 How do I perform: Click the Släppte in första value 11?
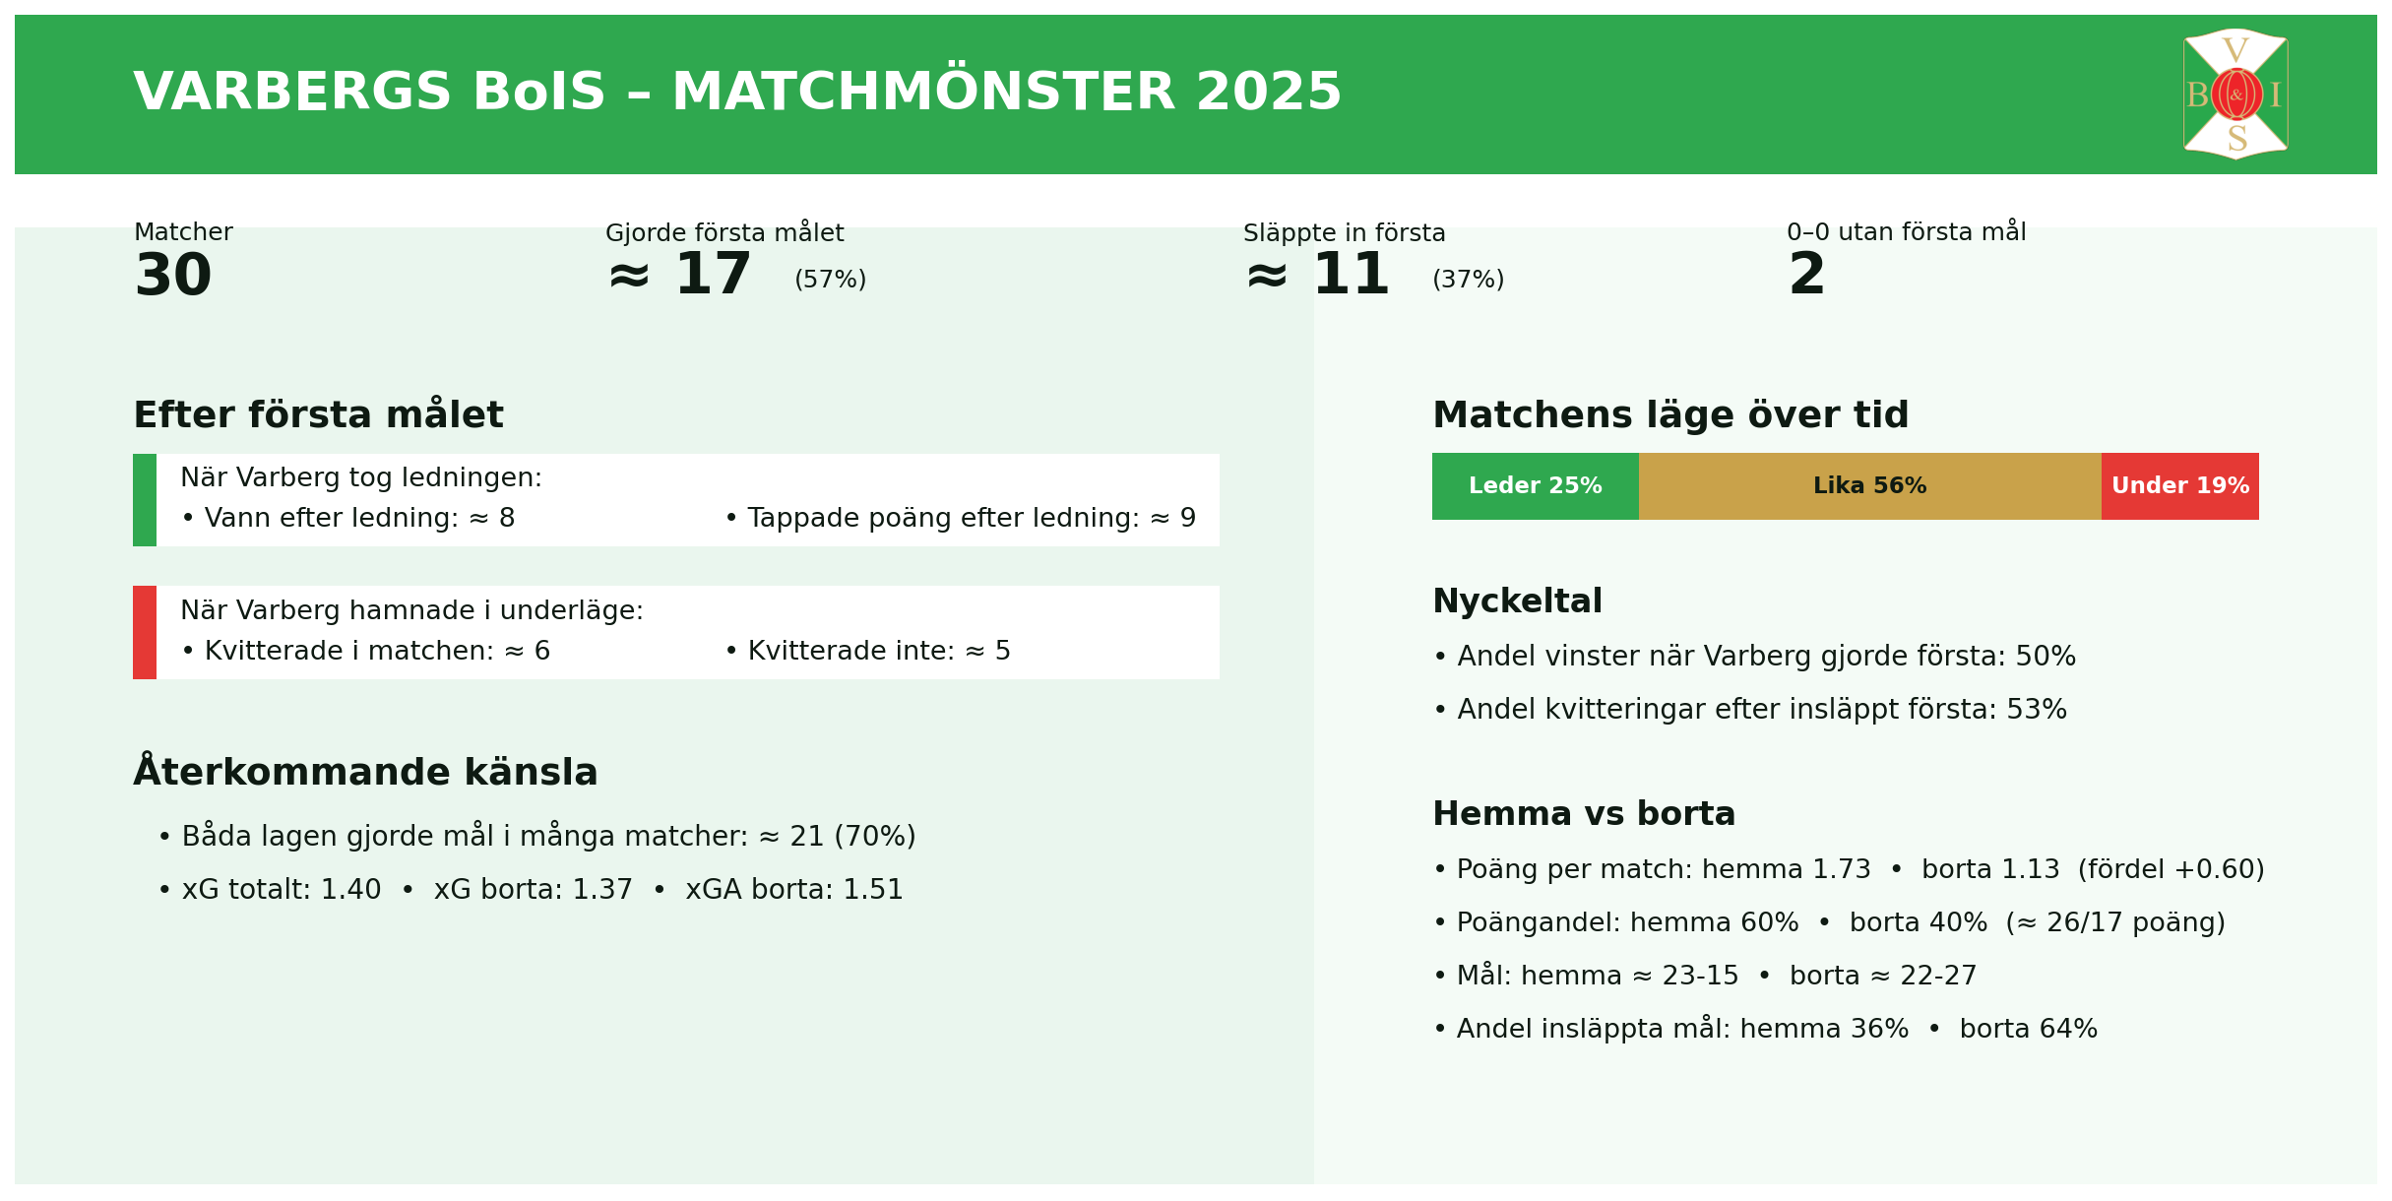coord(1351,276)
